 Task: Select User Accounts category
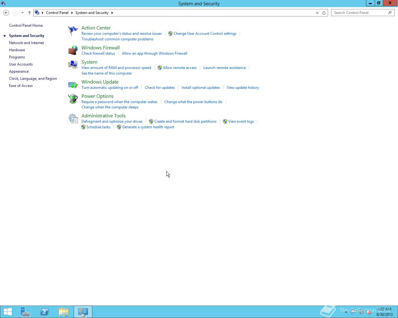click(21, 64)
